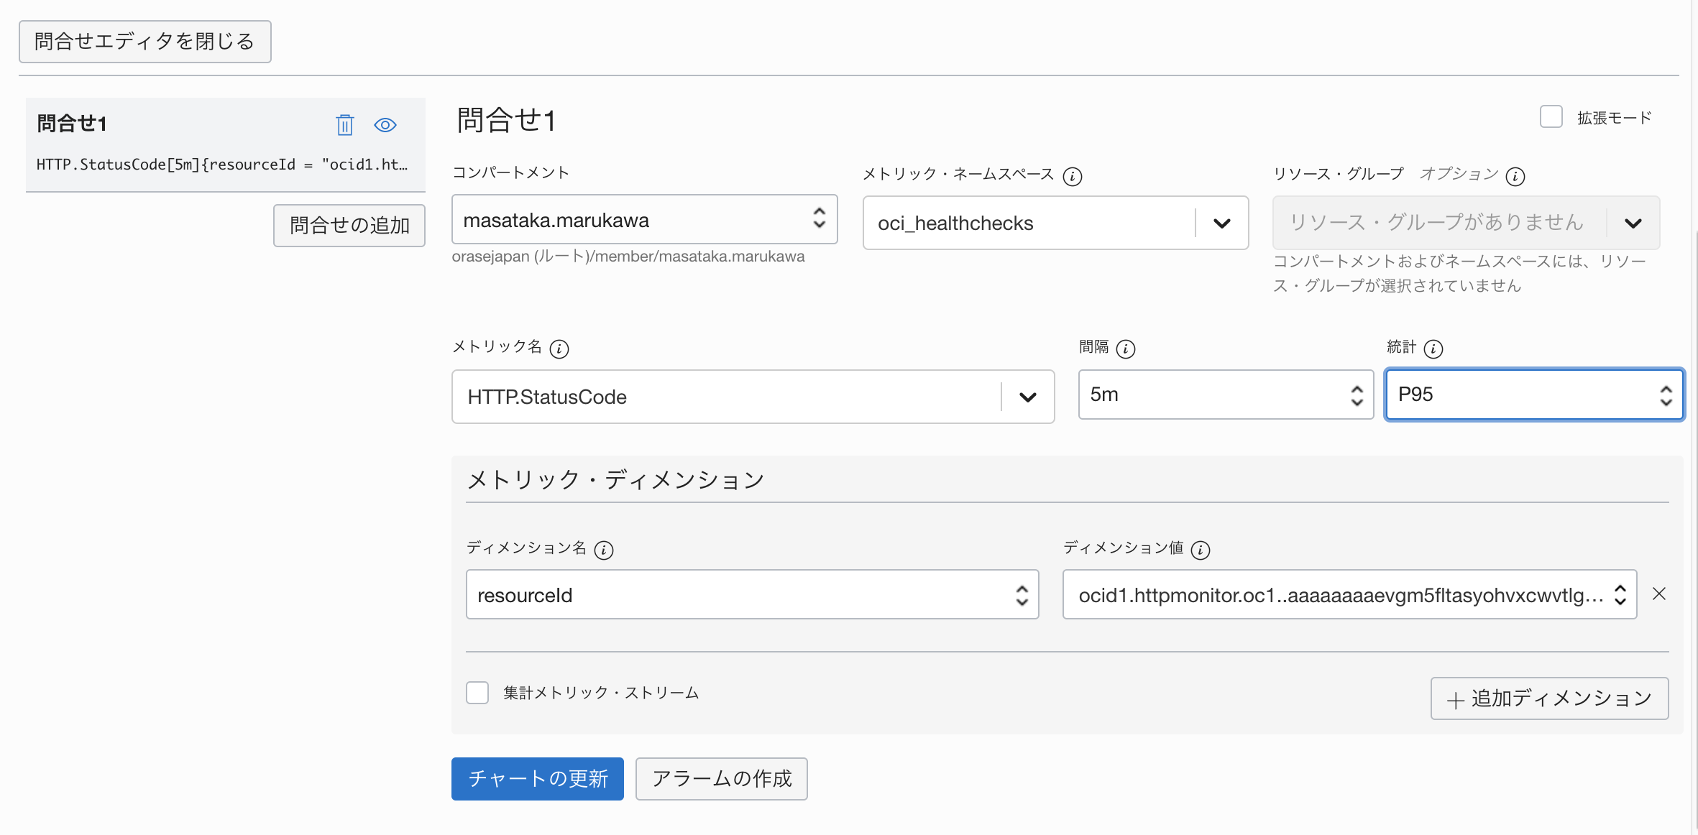Open the リソース・グループがありません dropdown
1698x835 pixels.
1466,223
